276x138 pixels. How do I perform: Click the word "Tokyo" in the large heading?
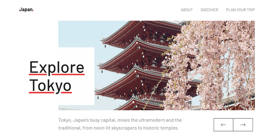(50, 86)
